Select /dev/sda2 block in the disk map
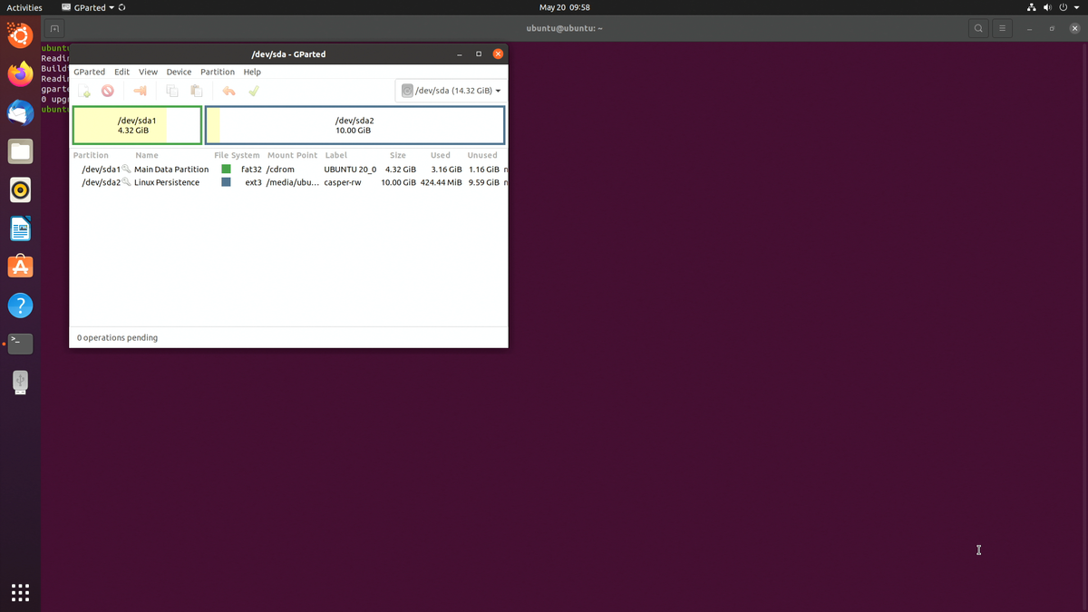The width and height of the screenshot is (1088, 612). [x=355, y=125]
